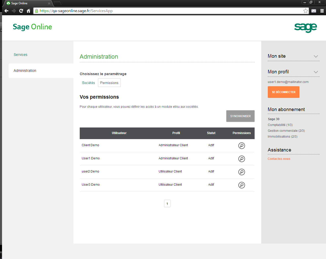This screenshot has width=326, height=259.
Task: Click the browser reload icon
Action: click(x=21, y=11)
